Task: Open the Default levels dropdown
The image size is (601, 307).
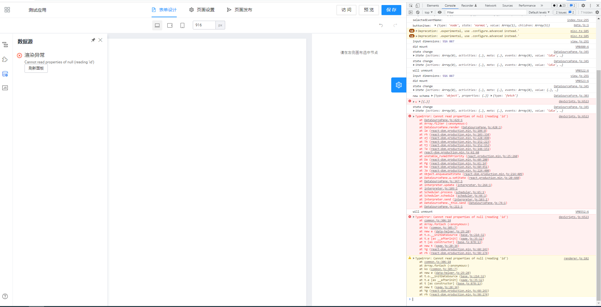Action: [x=539, y=12]
